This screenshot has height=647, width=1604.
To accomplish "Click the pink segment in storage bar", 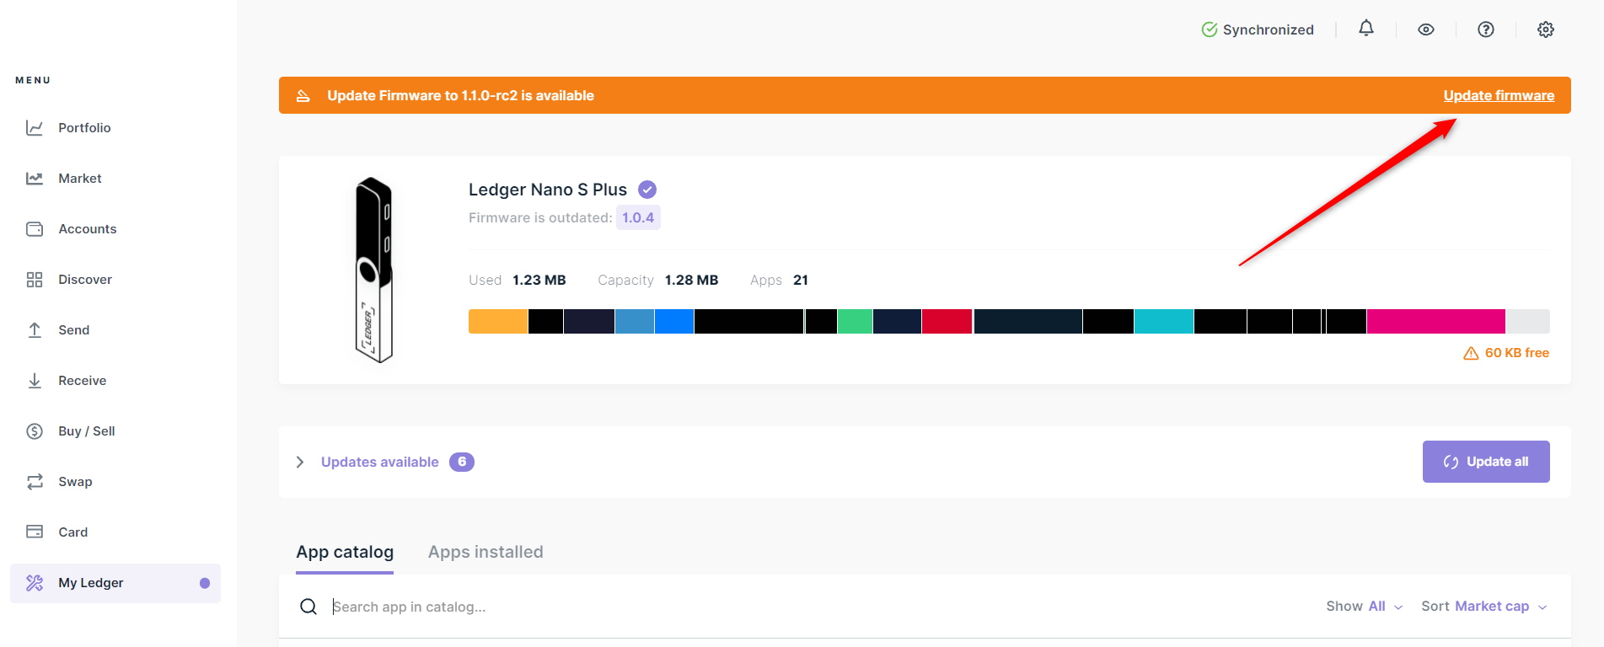I will click(1435, 322).
